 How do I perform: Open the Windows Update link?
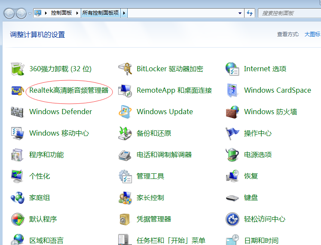[165, 112]
